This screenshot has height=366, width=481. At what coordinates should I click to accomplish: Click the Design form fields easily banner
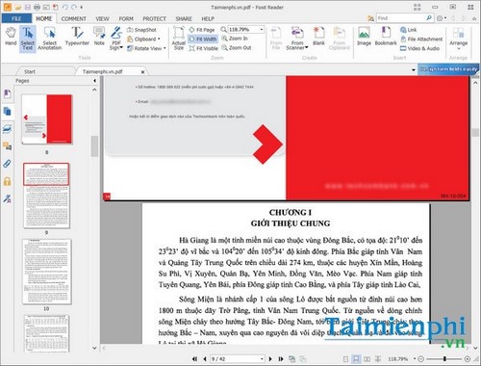coord(448,69)
